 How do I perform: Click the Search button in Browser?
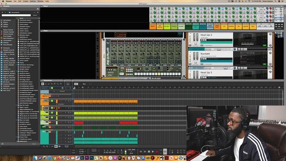(x=35, y=15)
